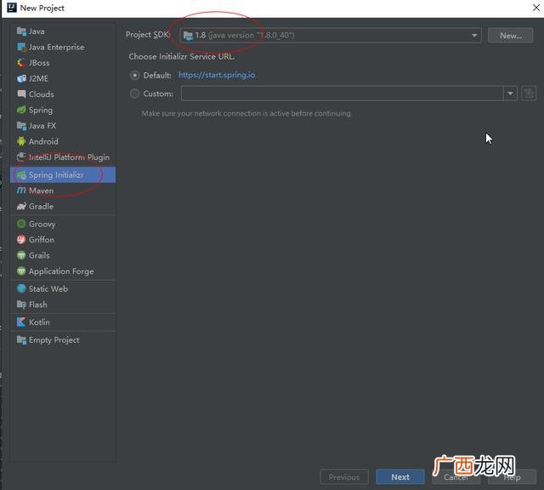
Task: Click the Java project type icon
Action: 21,31
